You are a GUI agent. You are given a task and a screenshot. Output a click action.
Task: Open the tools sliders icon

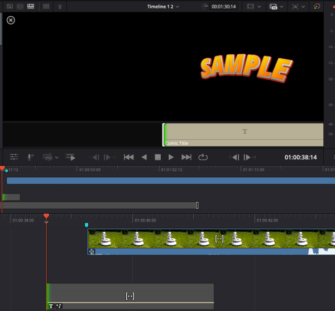coord(14,157)
